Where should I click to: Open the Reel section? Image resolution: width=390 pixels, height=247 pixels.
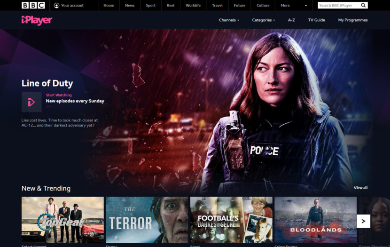171,5
